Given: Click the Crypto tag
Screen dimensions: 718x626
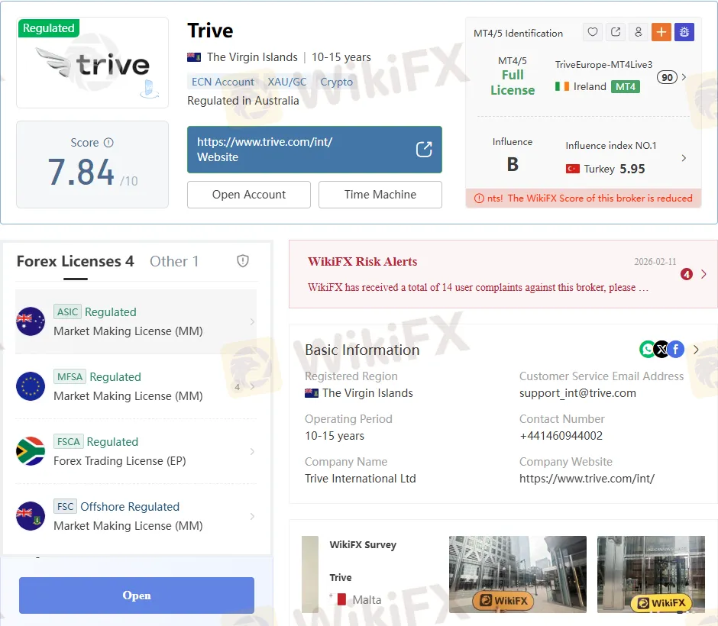Looking at the screenshot, I should [x=337, y=82].
